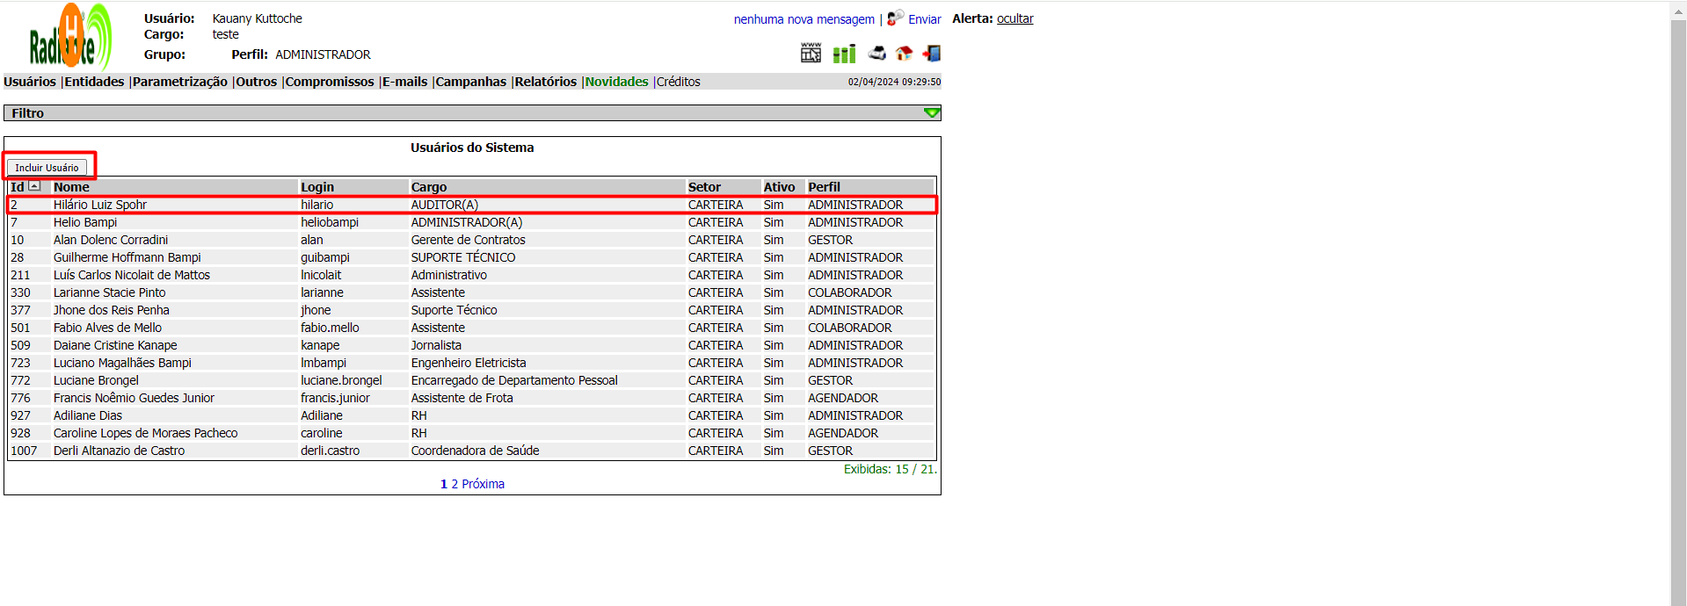Select the Hilário Luiz Spohr row

(x=100, y=205)
